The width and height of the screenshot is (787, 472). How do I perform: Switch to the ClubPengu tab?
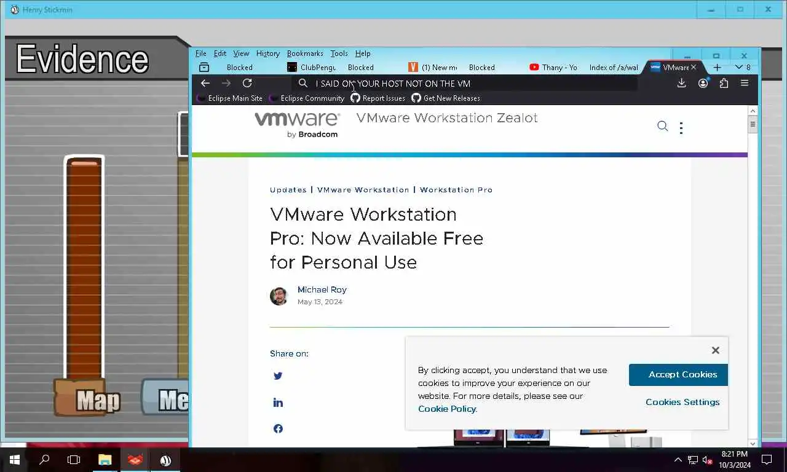point(312,67)
